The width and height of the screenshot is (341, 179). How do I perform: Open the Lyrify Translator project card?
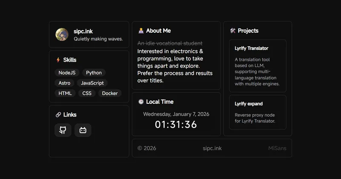(x=257, y=66)
